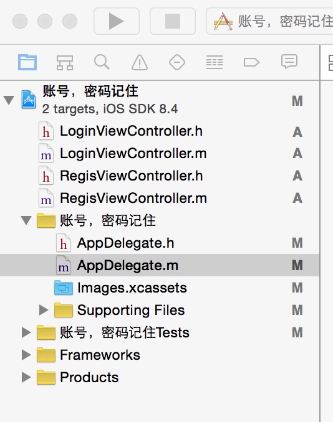Select RegisViewController.m file
Screen dimensions: 333x422
tap(160, 199)
